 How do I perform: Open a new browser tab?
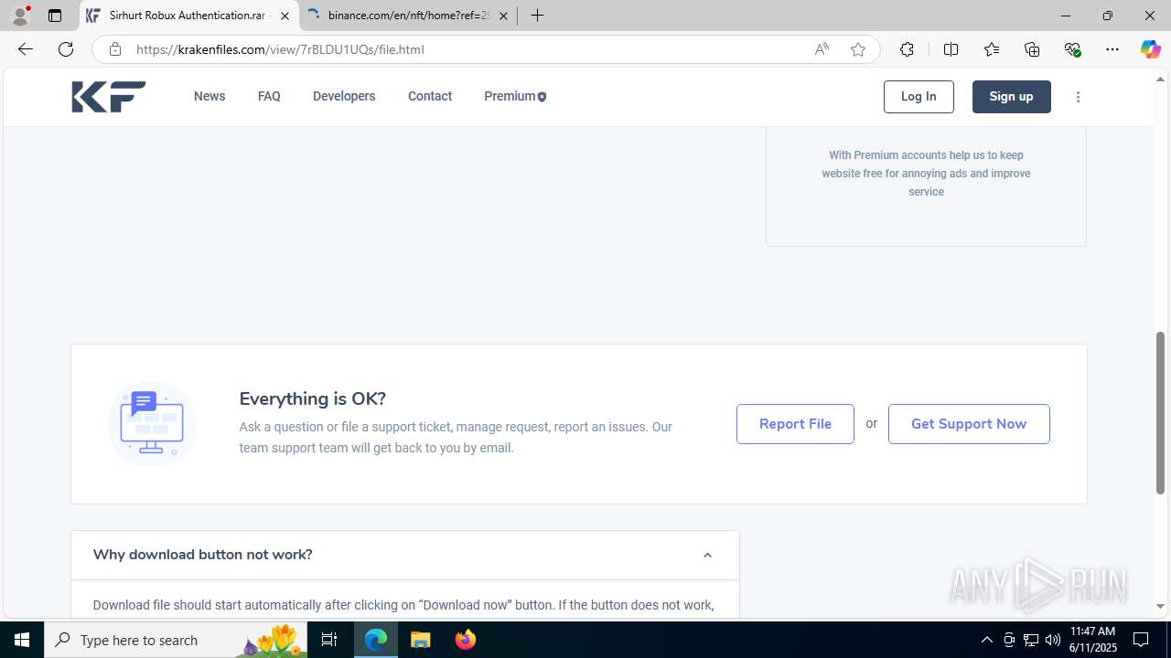[x=538, y=16]
